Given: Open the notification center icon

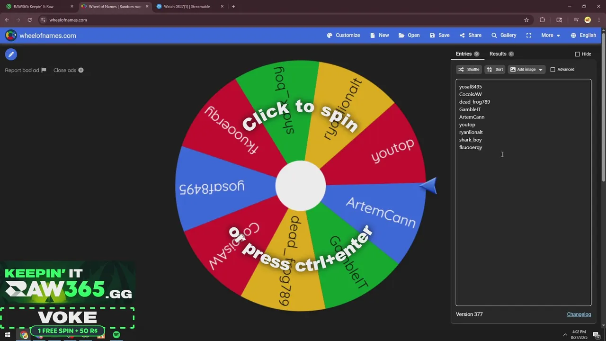Looking at the screenshot, I should tap(596, 335).
